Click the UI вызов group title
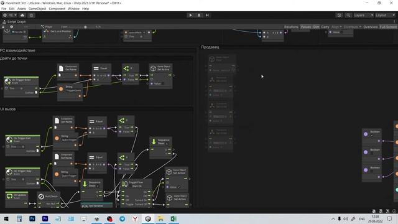Screen dimensions: 398x224 8,109
